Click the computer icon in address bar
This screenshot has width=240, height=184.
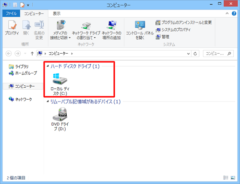coord(40,54)
